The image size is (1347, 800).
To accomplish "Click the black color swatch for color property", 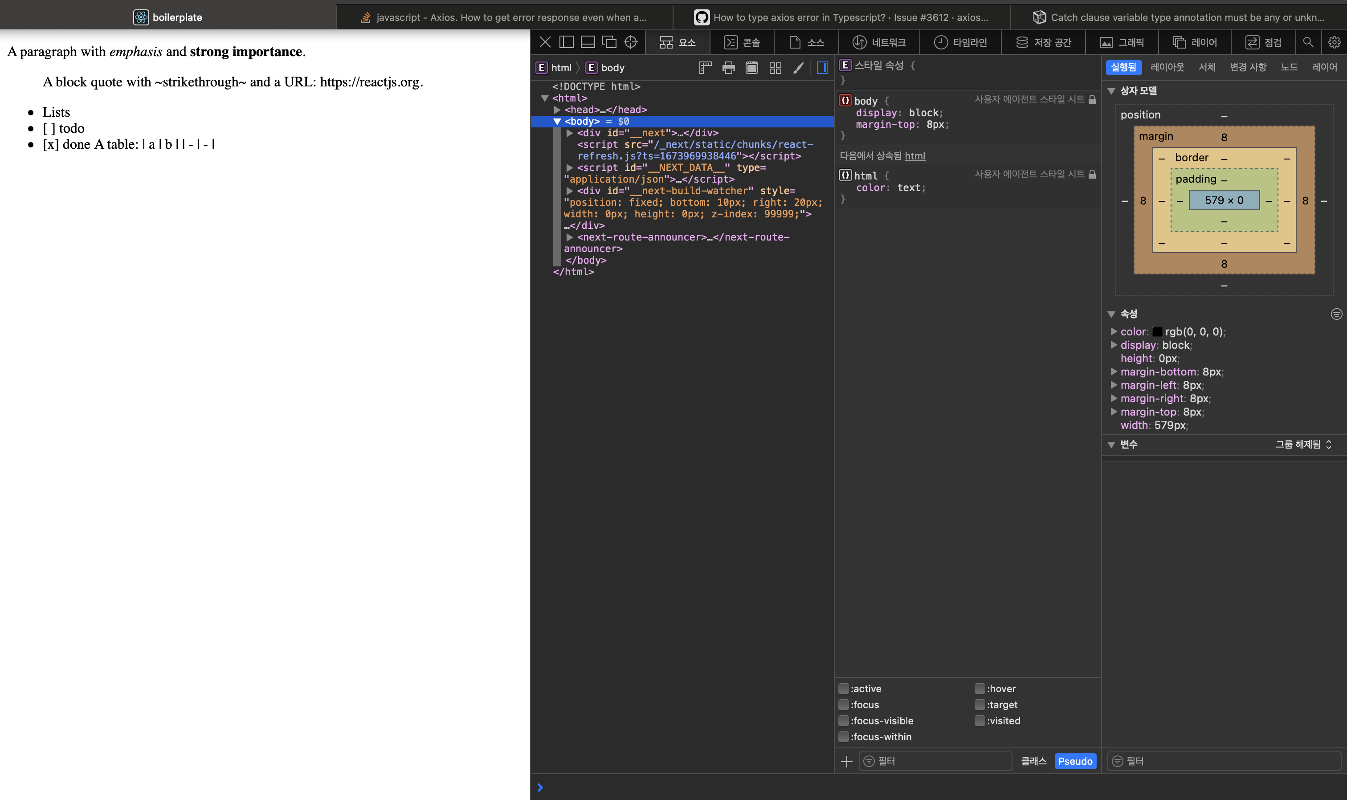I will tap(1157, 331).
